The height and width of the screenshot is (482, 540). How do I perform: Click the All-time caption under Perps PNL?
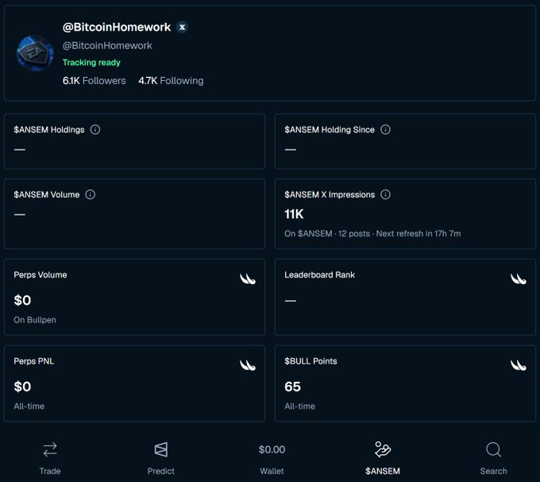pos(29,407)
